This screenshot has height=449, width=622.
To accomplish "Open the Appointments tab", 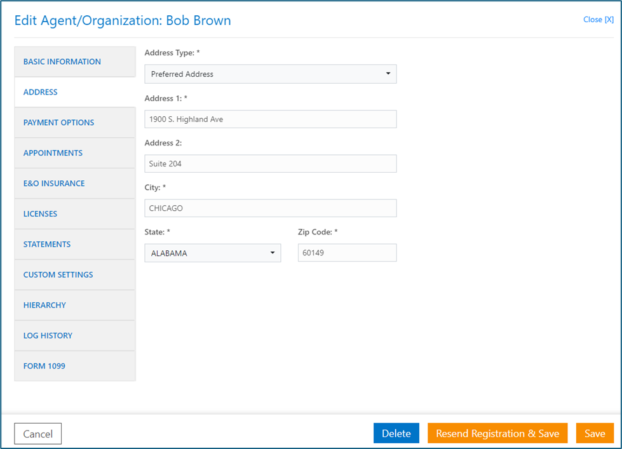I will click(75, 153).
